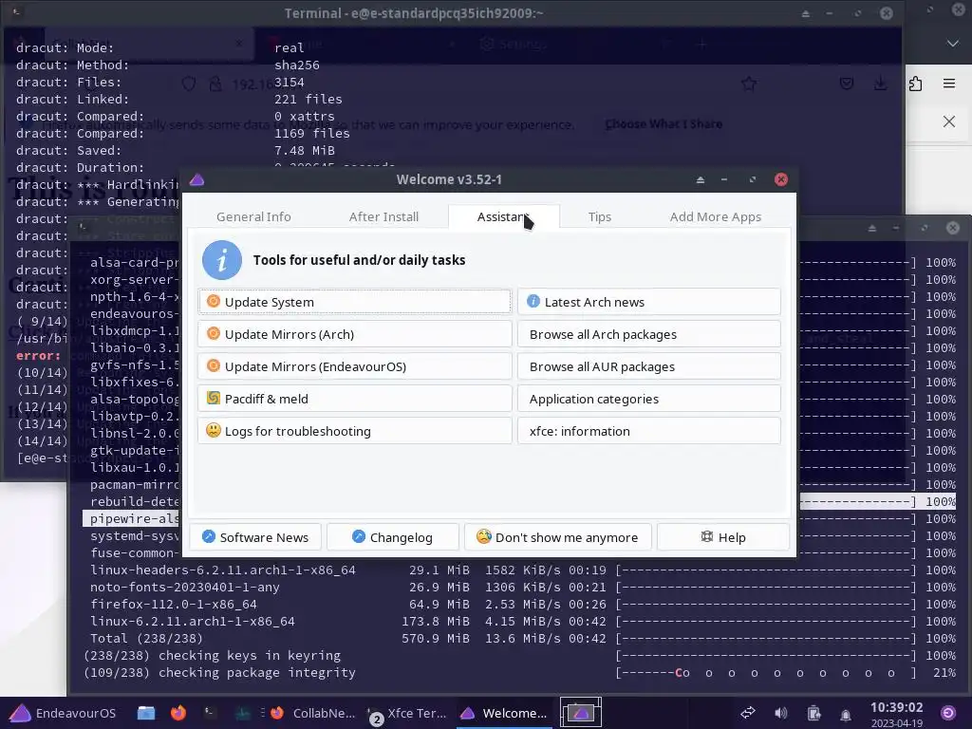Shade the top Terminal window with roll-up icon
This screenshot has width=972, height=729.
[805, 13]
